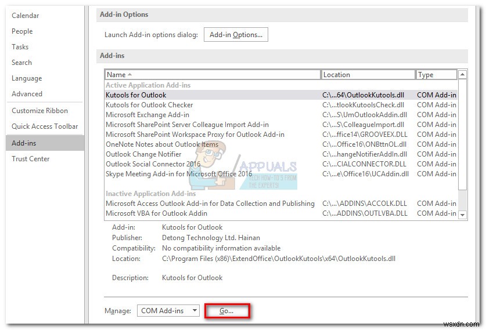Select Outlook Social Connector 2016 row
486x330 pixels.
click(x=281, y=164)
